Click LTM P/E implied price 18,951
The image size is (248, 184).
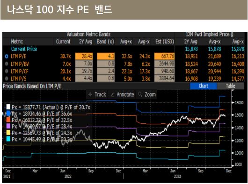coord(191,57)
